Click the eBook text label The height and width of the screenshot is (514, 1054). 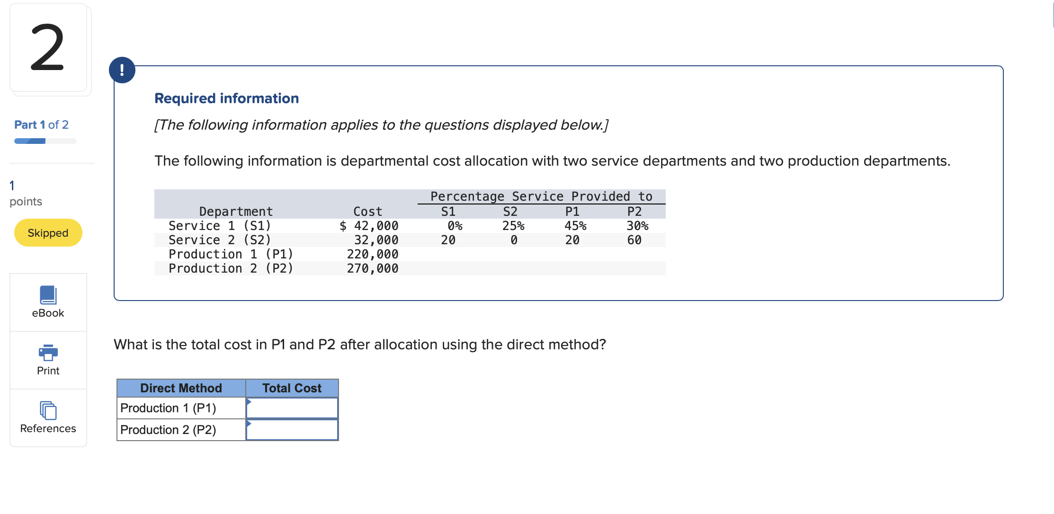click(x=48, y=313)
